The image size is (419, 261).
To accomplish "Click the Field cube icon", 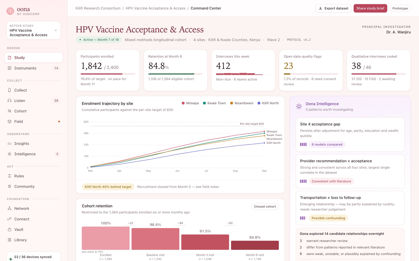I will tap(9, 121).
